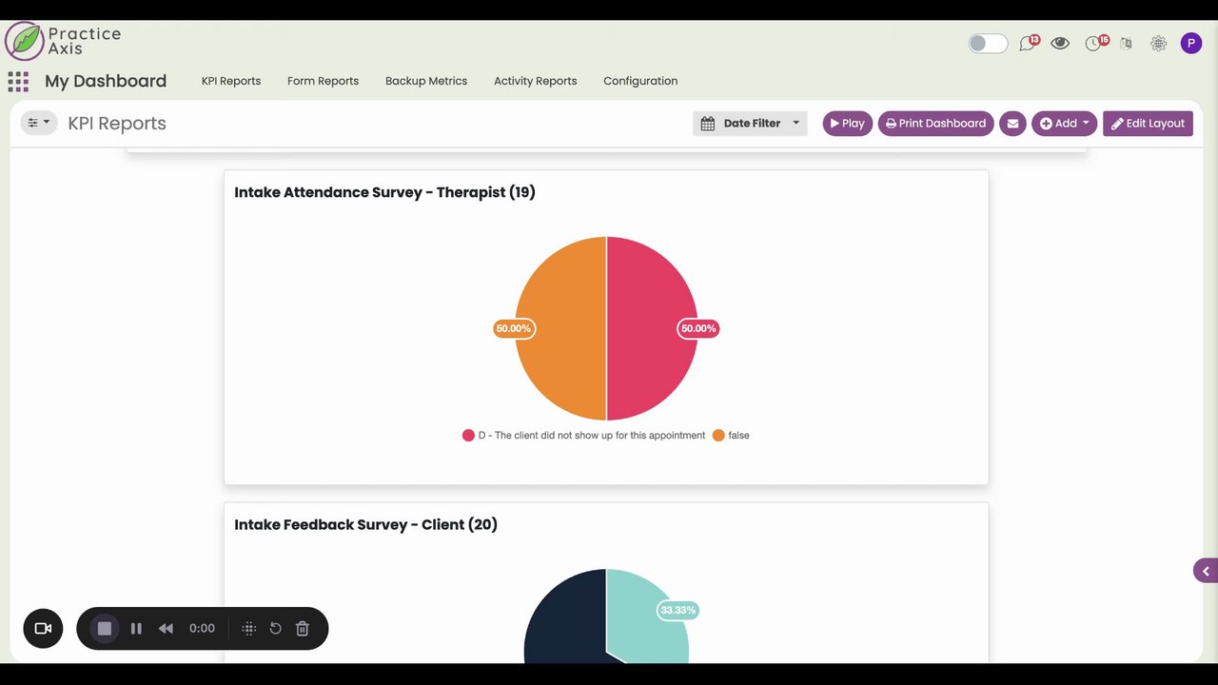Open the purple P user avatar

(x=1191, y=43)
